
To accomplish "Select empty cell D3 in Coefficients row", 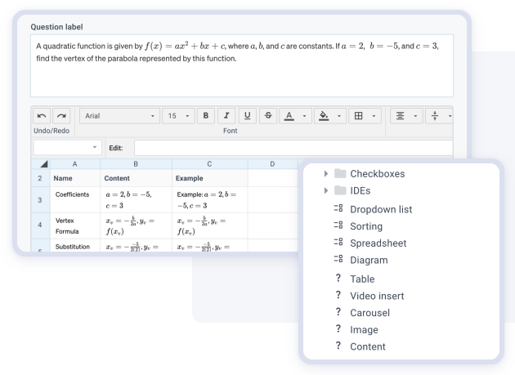I will (272, 199).
